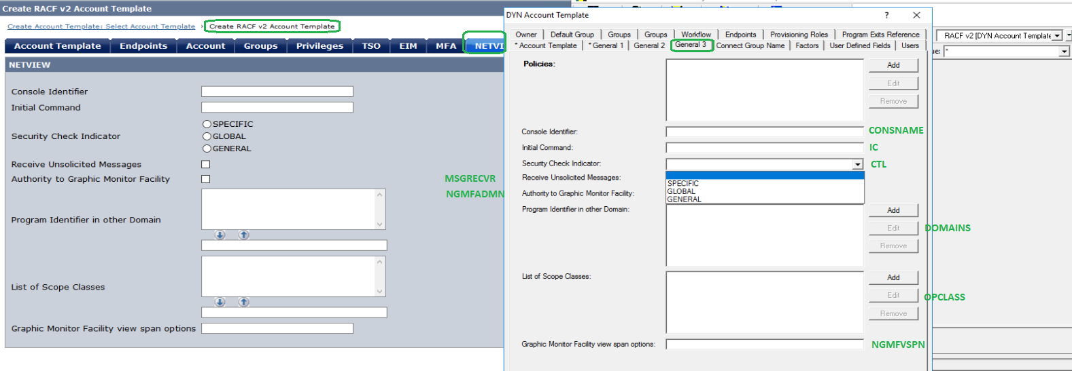Screen dimensions: 1072x371
Task: Check the Receive Unsolicited Messages checkbox
Action: pos(206,164)
